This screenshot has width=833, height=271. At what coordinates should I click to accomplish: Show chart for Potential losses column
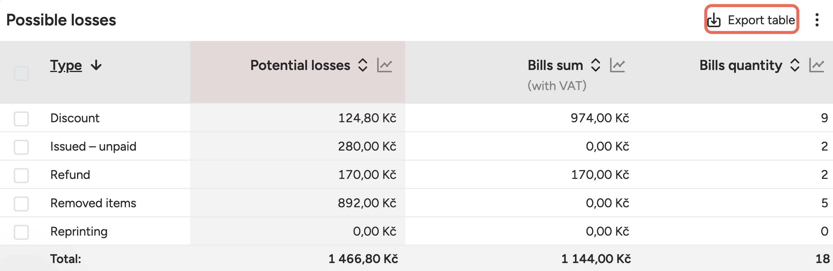click(x=385, y=65)
